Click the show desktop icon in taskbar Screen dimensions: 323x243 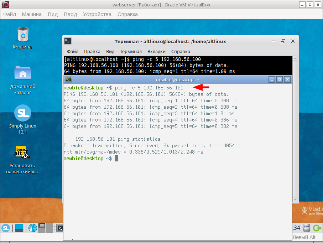pyautogui.click(x=19, y=228)
